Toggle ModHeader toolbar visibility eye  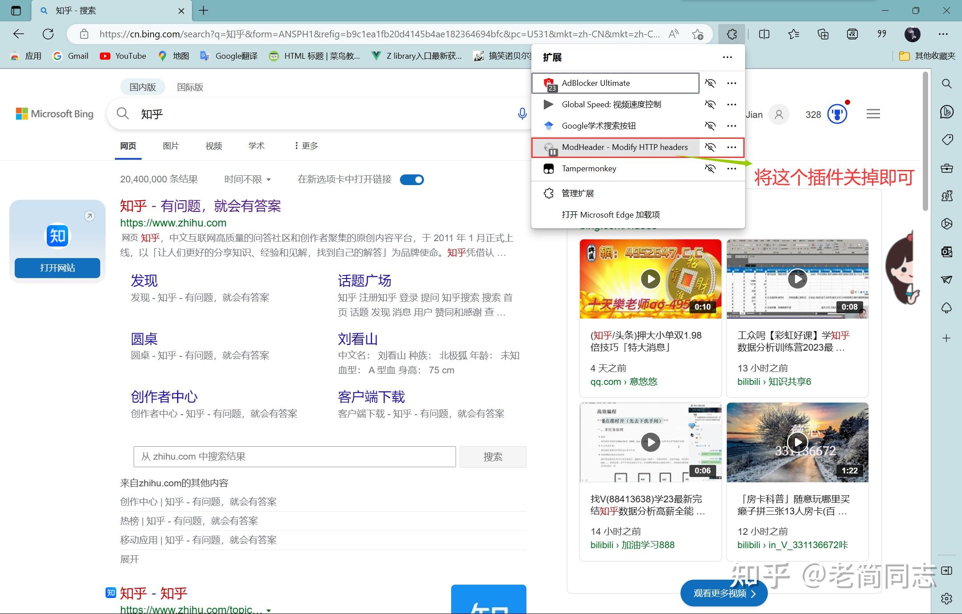tap(710, 147)
